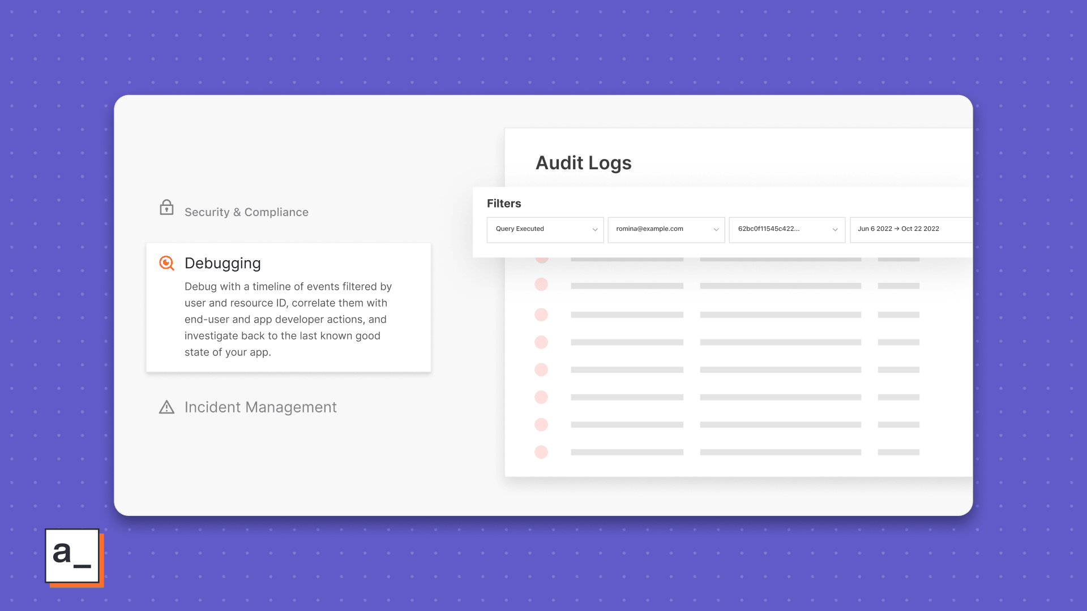Switch to Security & Compliance section
The height and width of the screenshot is (611, 1087).
[x=246, y=212]
